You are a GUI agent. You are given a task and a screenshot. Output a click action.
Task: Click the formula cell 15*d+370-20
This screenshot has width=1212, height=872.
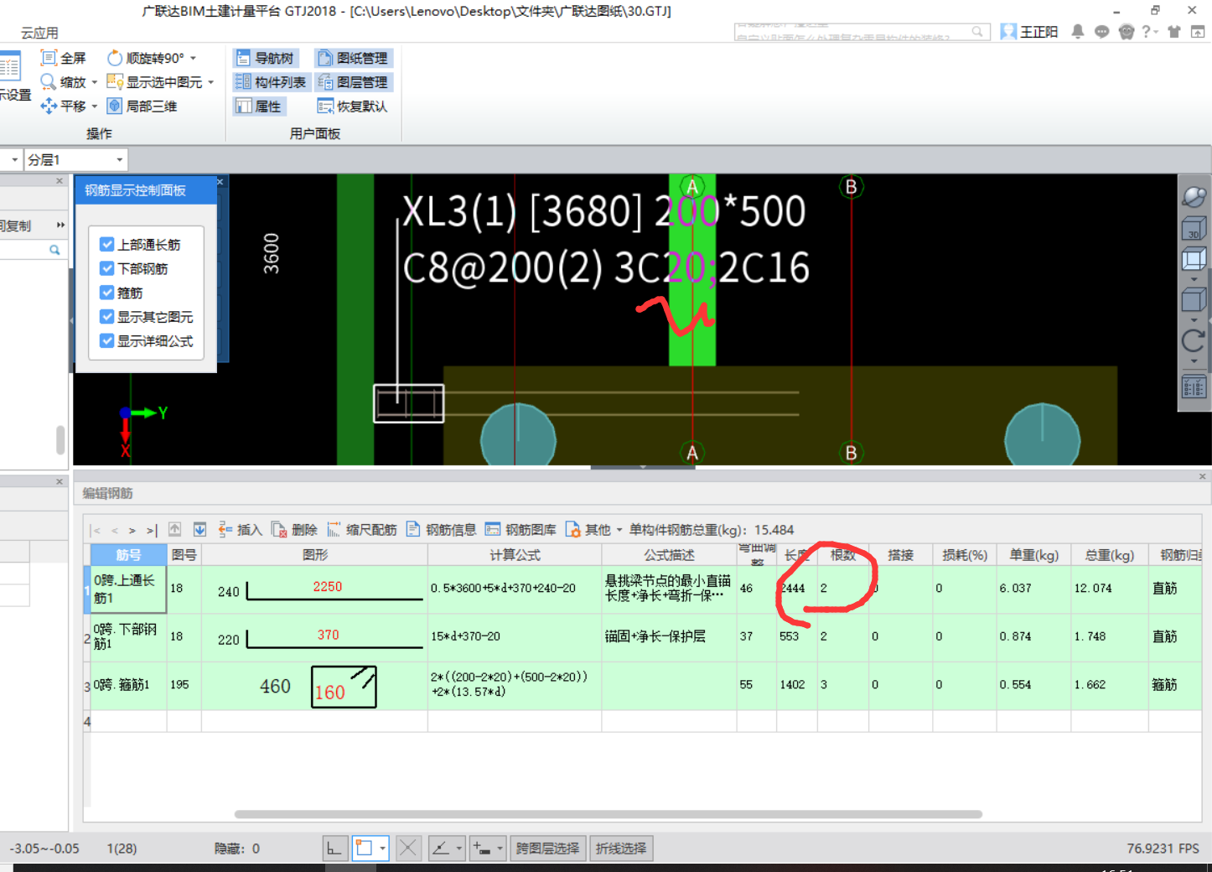(x=515, y=637)
